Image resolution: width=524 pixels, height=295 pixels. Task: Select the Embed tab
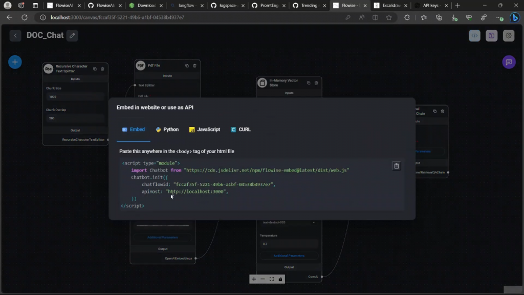134,130
